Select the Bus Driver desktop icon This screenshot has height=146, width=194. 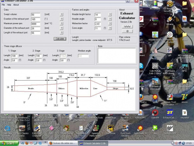pos(111,130)
